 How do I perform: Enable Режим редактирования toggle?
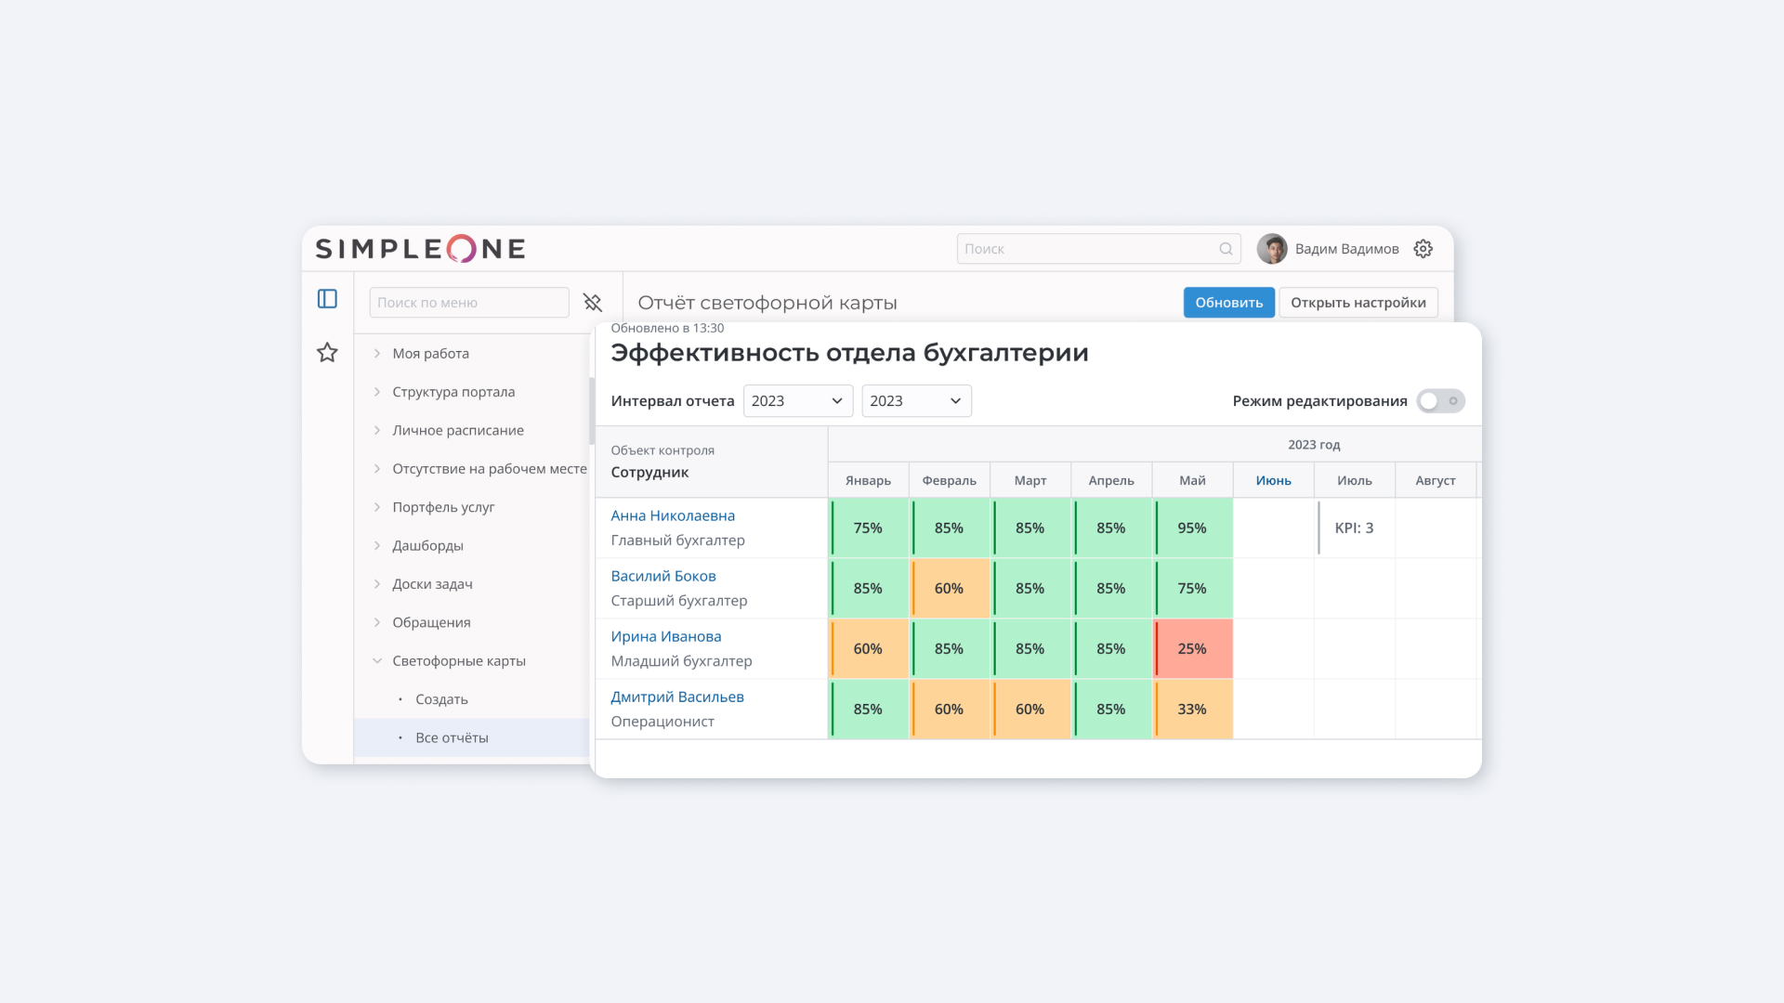pos(1438,400)
